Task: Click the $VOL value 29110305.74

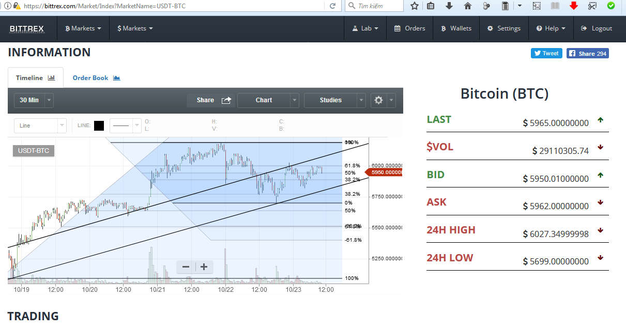Action: 560,151
